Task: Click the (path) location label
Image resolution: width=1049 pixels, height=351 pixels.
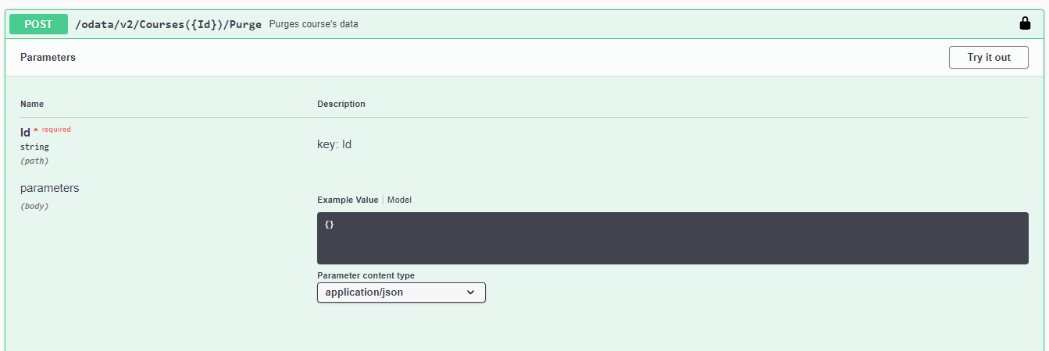Action: coord(34,161)
